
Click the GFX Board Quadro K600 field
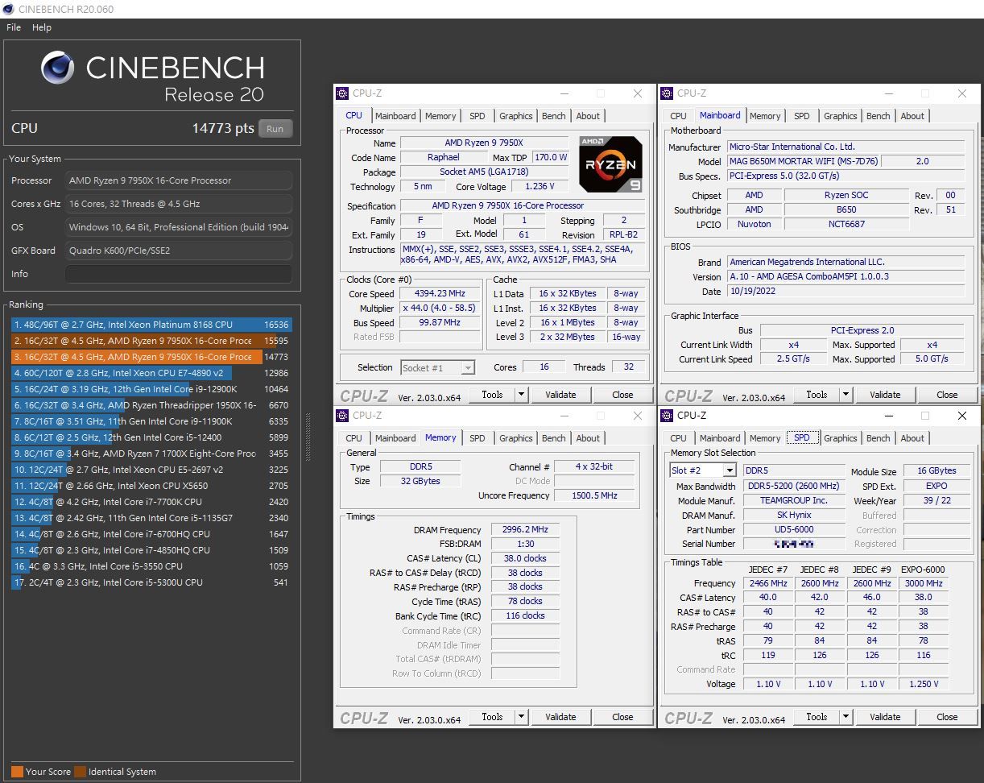click(179, 251)
